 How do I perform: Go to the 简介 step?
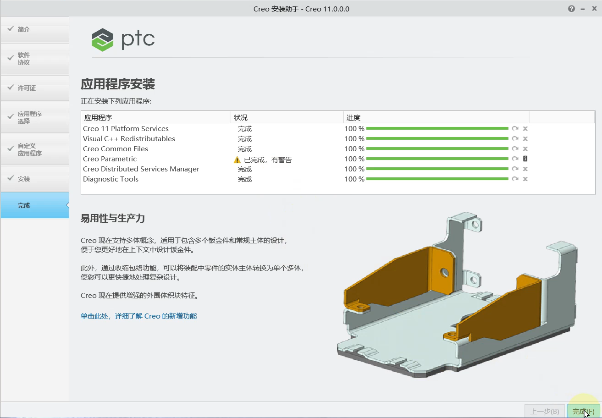[35, 29]
